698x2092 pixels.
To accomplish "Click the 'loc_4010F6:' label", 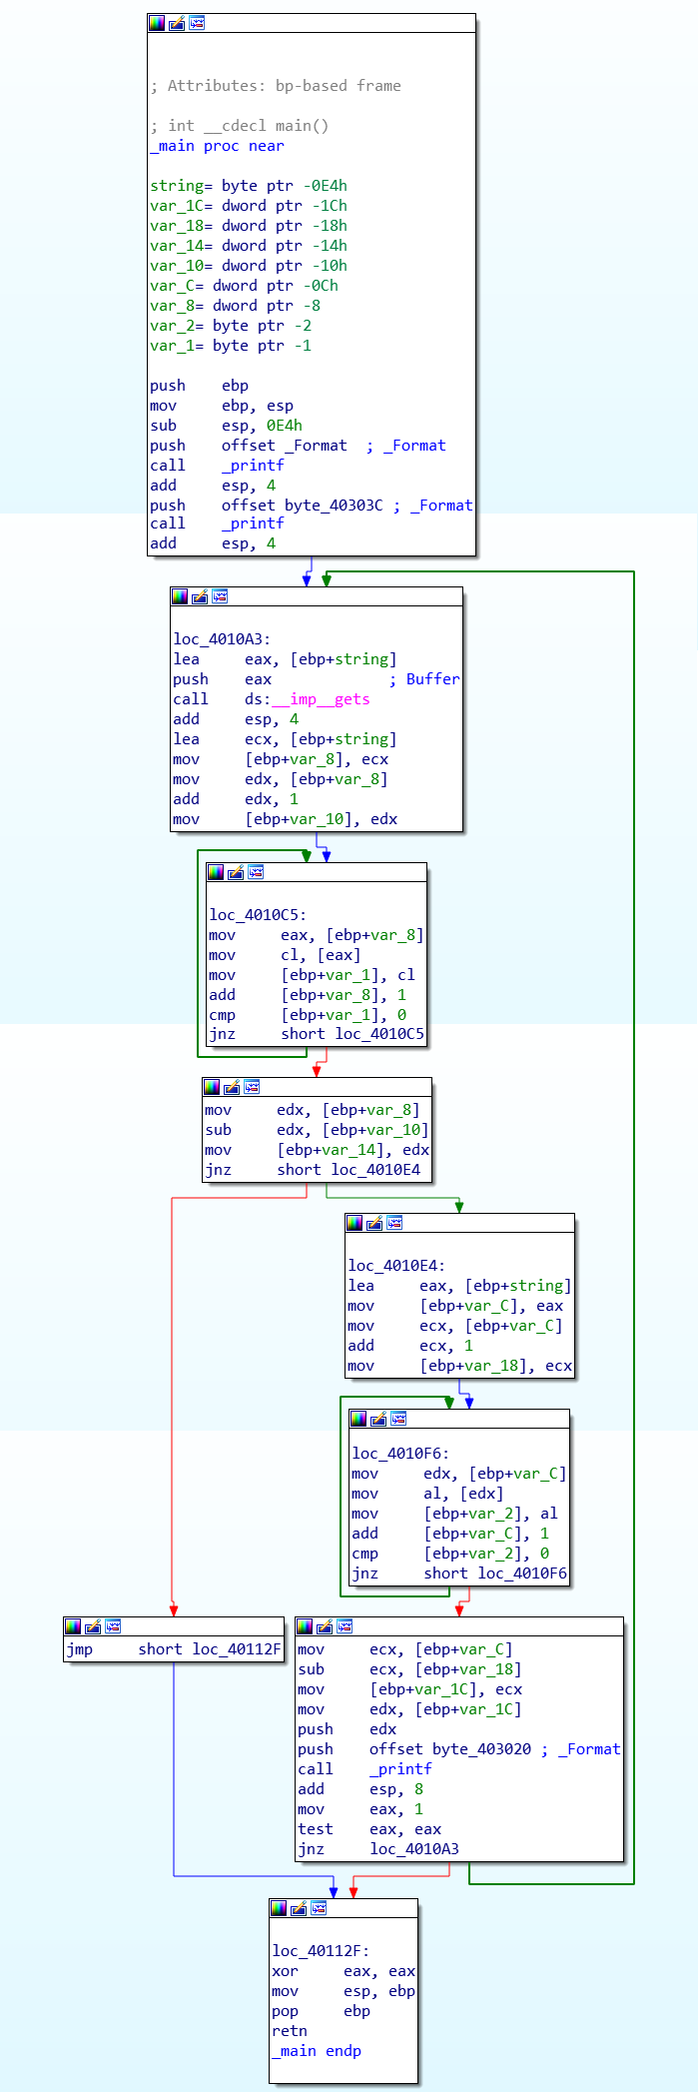I will pos(400,1454).
